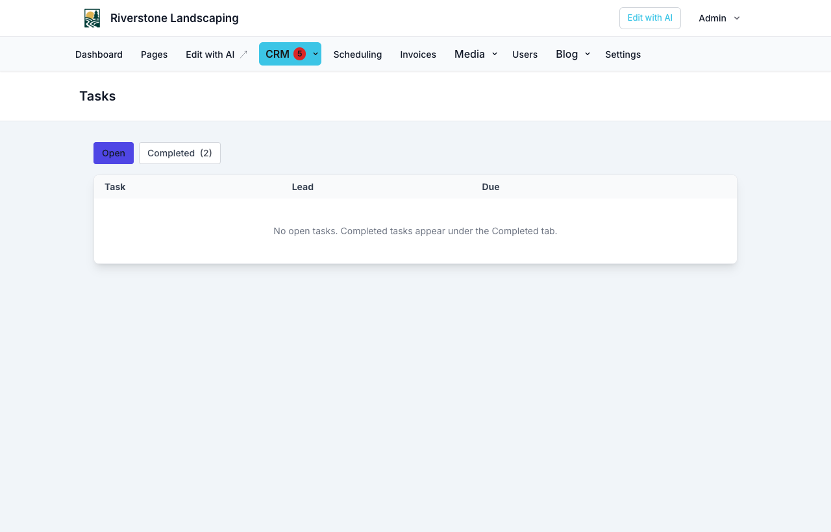
Task: Select the CRM menu label
Action: pos(277,54)
